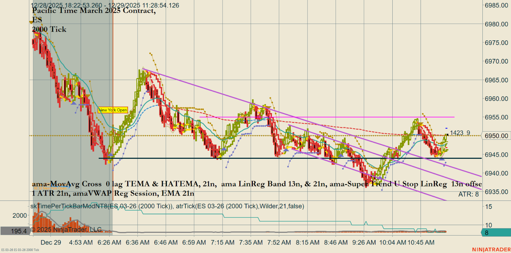This screenshot has height=253, width=511.
Task: Click the 6975.00 price axis label
Action: point(496,43)
